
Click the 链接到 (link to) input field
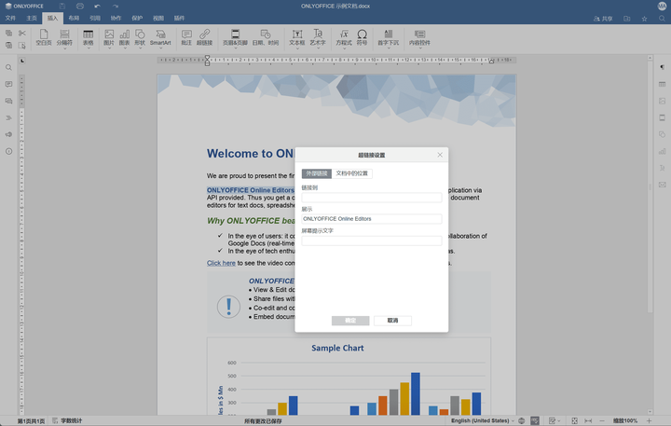point(371,198)
